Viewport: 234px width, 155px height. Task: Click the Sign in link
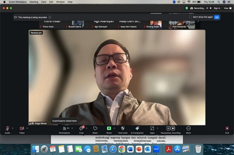(x=217, y=8)
